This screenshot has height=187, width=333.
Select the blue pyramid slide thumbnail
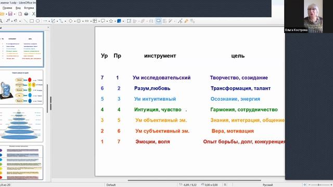[x=21, y=125]
